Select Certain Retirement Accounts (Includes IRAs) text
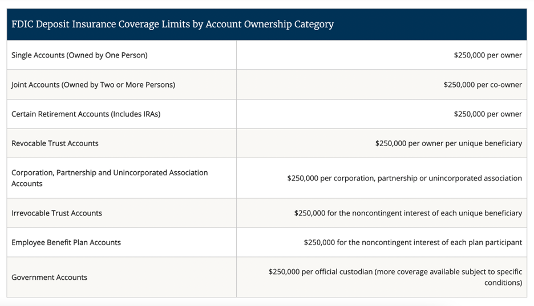Viewport: 534px width, 306px height. (86, 114)
